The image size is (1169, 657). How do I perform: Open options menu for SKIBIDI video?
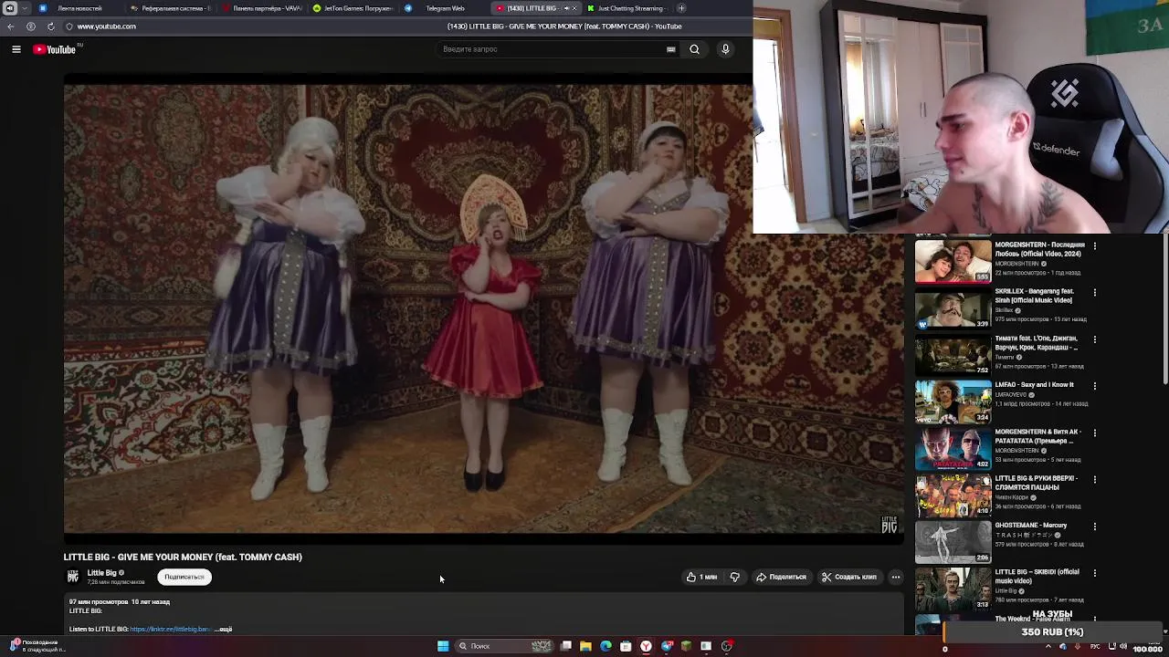point(1094,572)
